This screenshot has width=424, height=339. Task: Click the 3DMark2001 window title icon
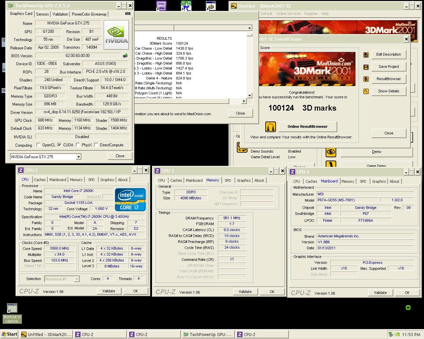coord(234,6)
